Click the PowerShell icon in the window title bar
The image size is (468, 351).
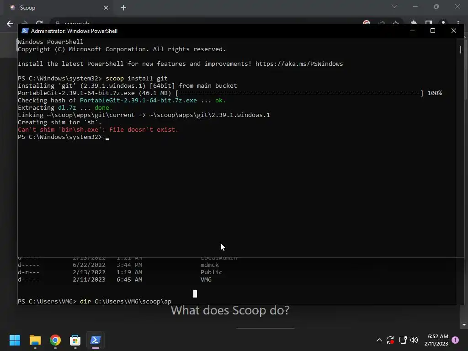pos(25,31)
